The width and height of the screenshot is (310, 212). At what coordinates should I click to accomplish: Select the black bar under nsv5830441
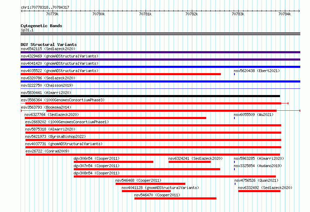coord(150,96)
